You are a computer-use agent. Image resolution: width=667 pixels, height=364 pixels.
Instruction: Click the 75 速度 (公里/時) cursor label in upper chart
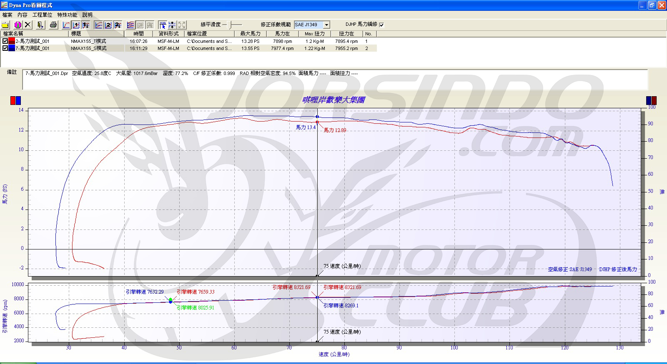[342, 266]
